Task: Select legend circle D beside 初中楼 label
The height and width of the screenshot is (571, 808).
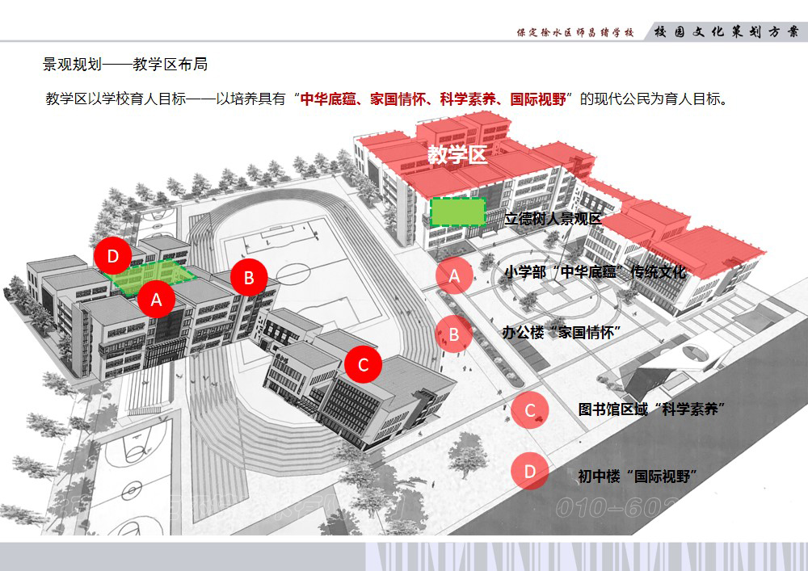Action: [530, 471]
